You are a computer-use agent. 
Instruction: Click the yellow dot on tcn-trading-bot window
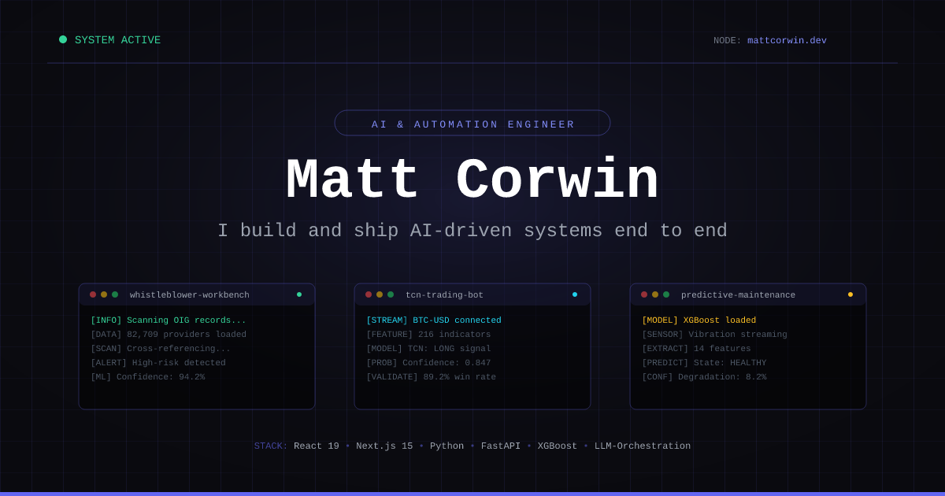(x=380, y=294)
